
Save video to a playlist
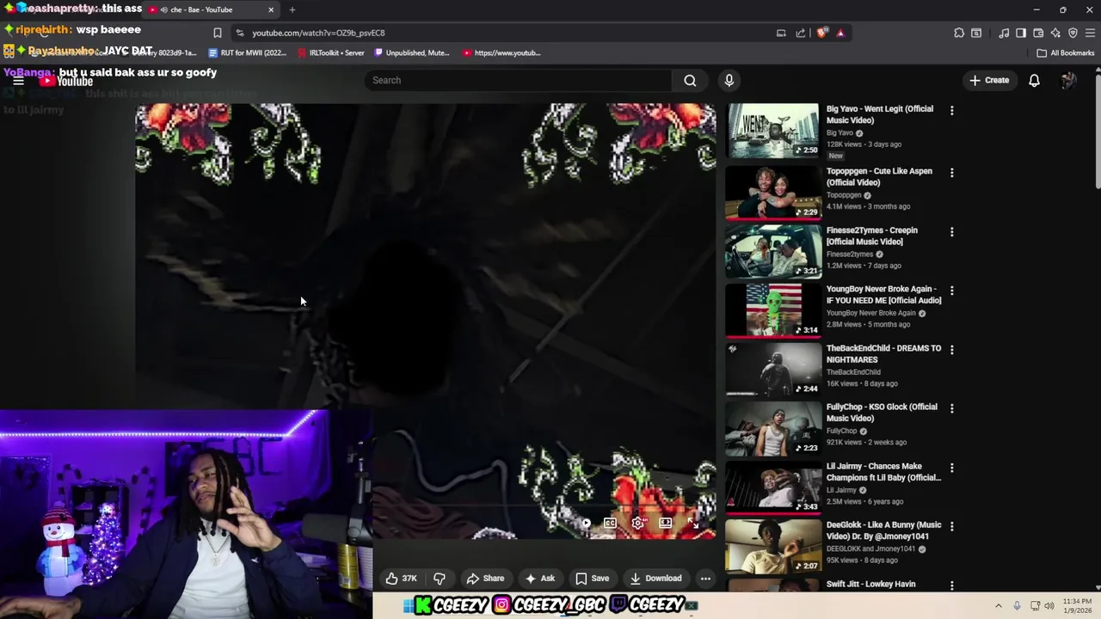[x=592, y=579]
